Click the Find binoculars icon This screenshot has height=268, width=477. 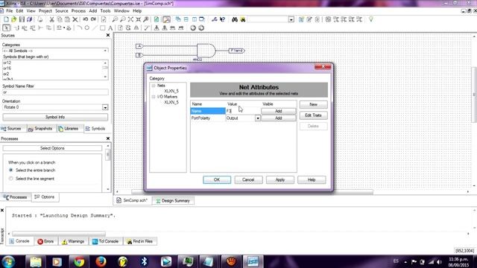pyautogui.click(x=235, y=19)
